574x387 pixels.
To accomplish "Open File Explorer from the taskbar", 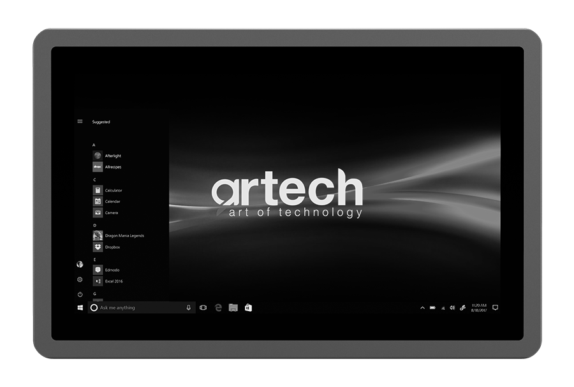I will (233, 308).
